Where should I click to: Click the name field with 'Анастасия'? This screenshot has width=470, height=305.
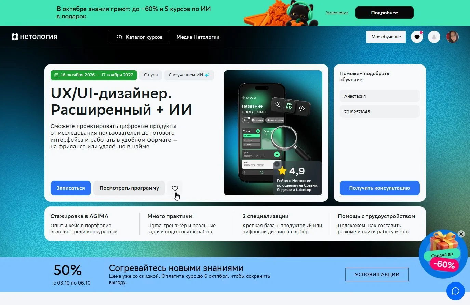click(379, 96)
